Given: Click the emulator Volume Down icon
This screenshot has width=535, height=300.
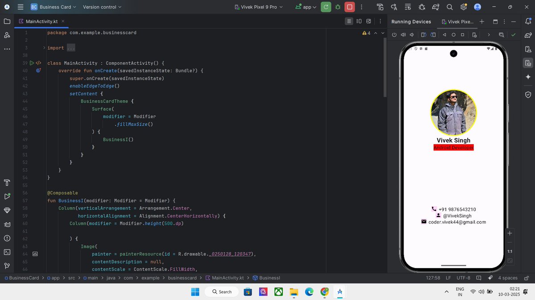Looking at the screenshot, I should (x=412, y=35).
